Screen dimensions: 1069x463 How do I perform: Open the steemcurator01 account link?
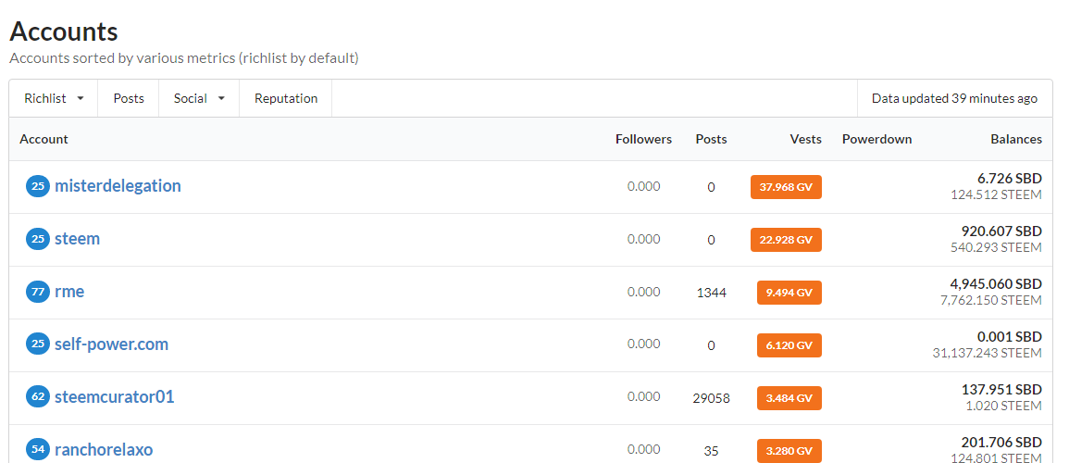[x=115, y=397]
